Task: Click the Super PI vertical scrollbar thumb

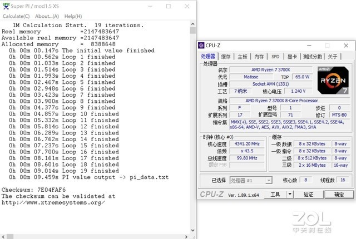Action: (193, 31)
